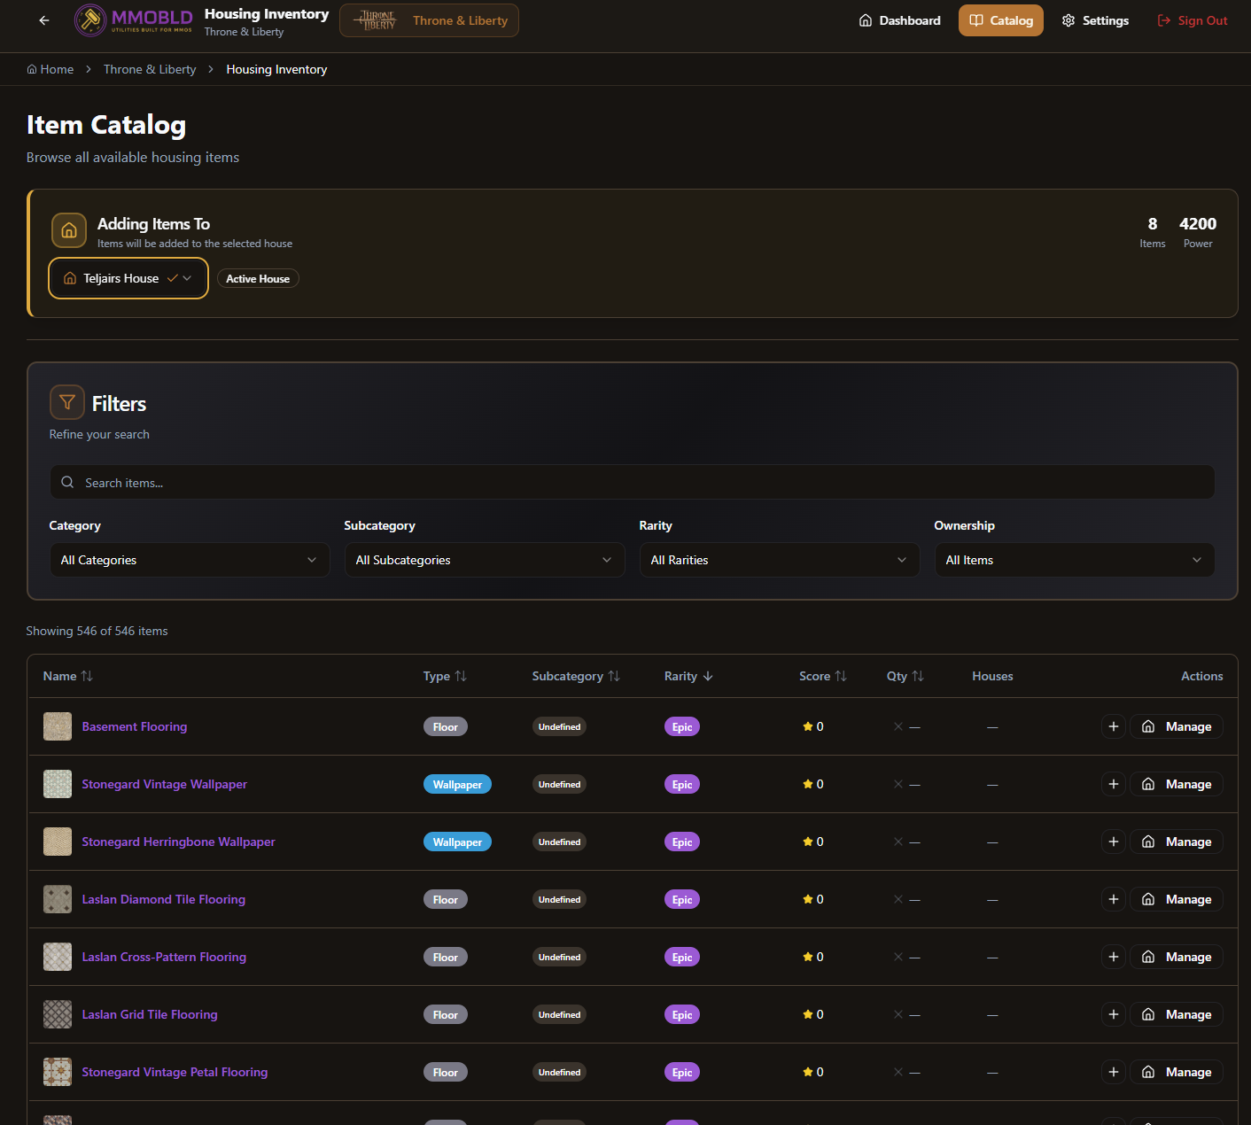This screenshot has height=1125, width=1251.
Task: Click Sign Out
Action: point(1193,20)
